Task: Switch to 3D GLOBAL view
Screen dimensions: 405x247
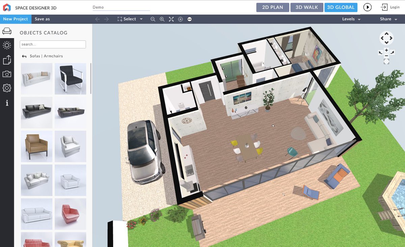Action: click(x=341, y=7)
